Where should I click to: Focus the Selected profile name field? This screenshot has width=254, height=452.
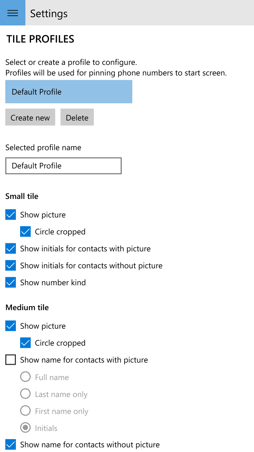click(64, 166)
